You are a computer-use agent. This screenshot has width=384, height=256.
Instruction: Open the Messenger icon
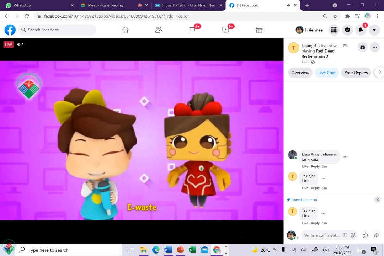(x=347, y=30)
